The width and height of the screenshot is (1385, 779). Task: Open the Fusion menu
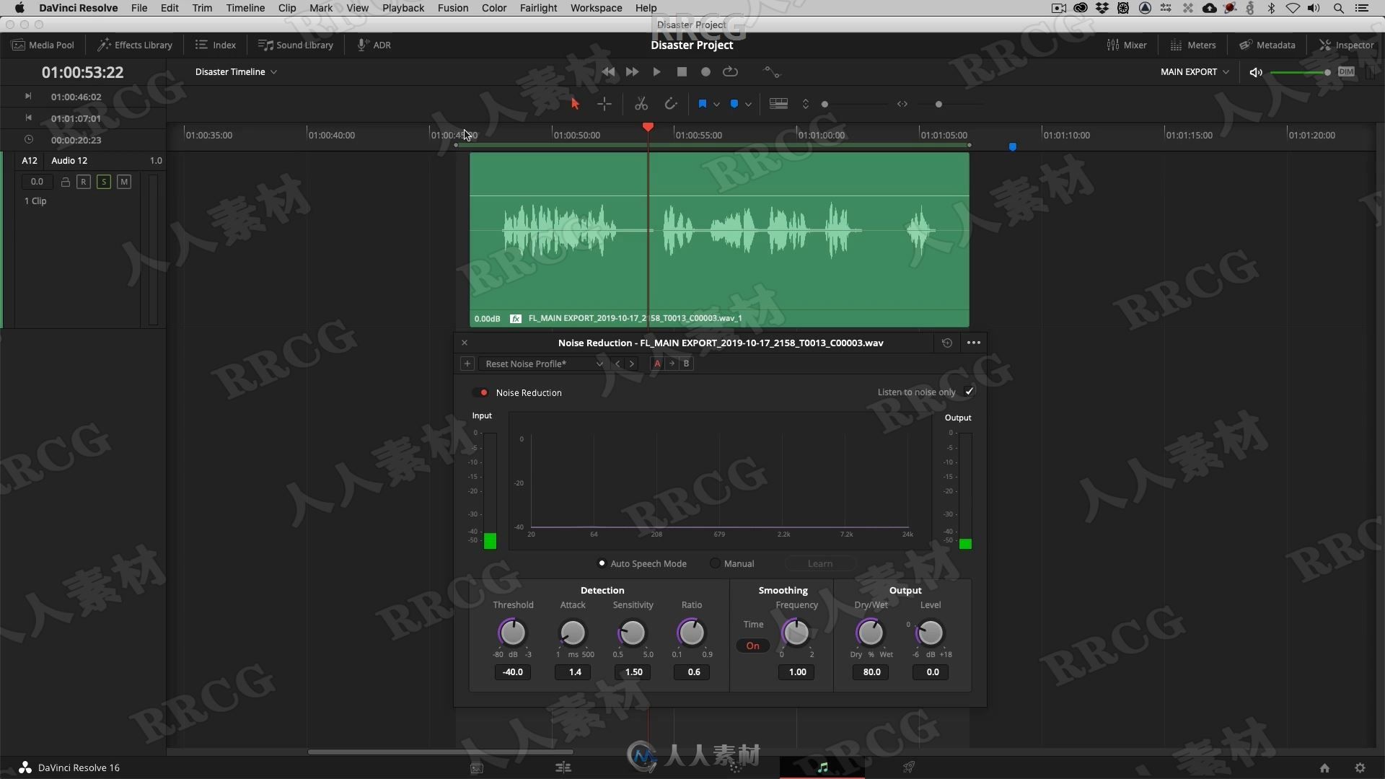point(453,8)
